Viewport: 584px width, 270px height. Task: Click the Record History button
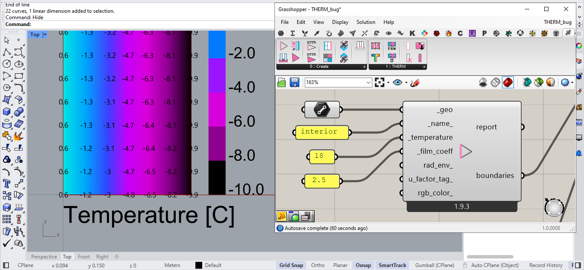(x=546, y=265)
